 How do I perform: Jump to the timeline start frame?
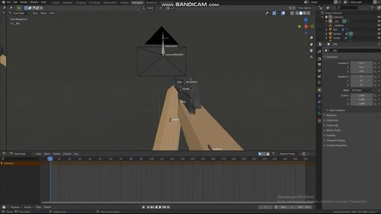pos(148,207)
